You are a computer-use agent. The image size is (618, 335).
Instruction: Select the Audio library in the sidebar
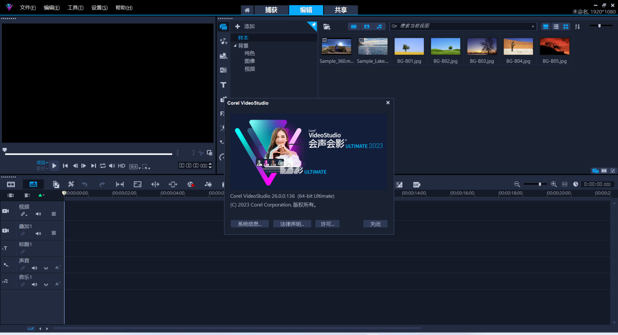click(x=224, y=40)
